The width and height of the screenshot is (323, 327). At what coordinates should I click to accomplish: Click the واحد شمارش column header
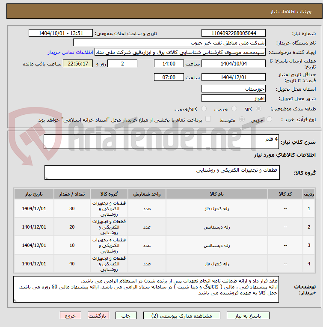[147, 194]
